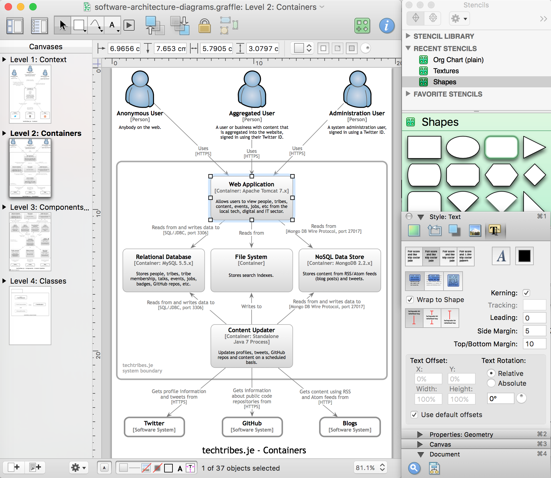Select the arrow selection tool
Screen dimensions: 551x478
[63, 25]
